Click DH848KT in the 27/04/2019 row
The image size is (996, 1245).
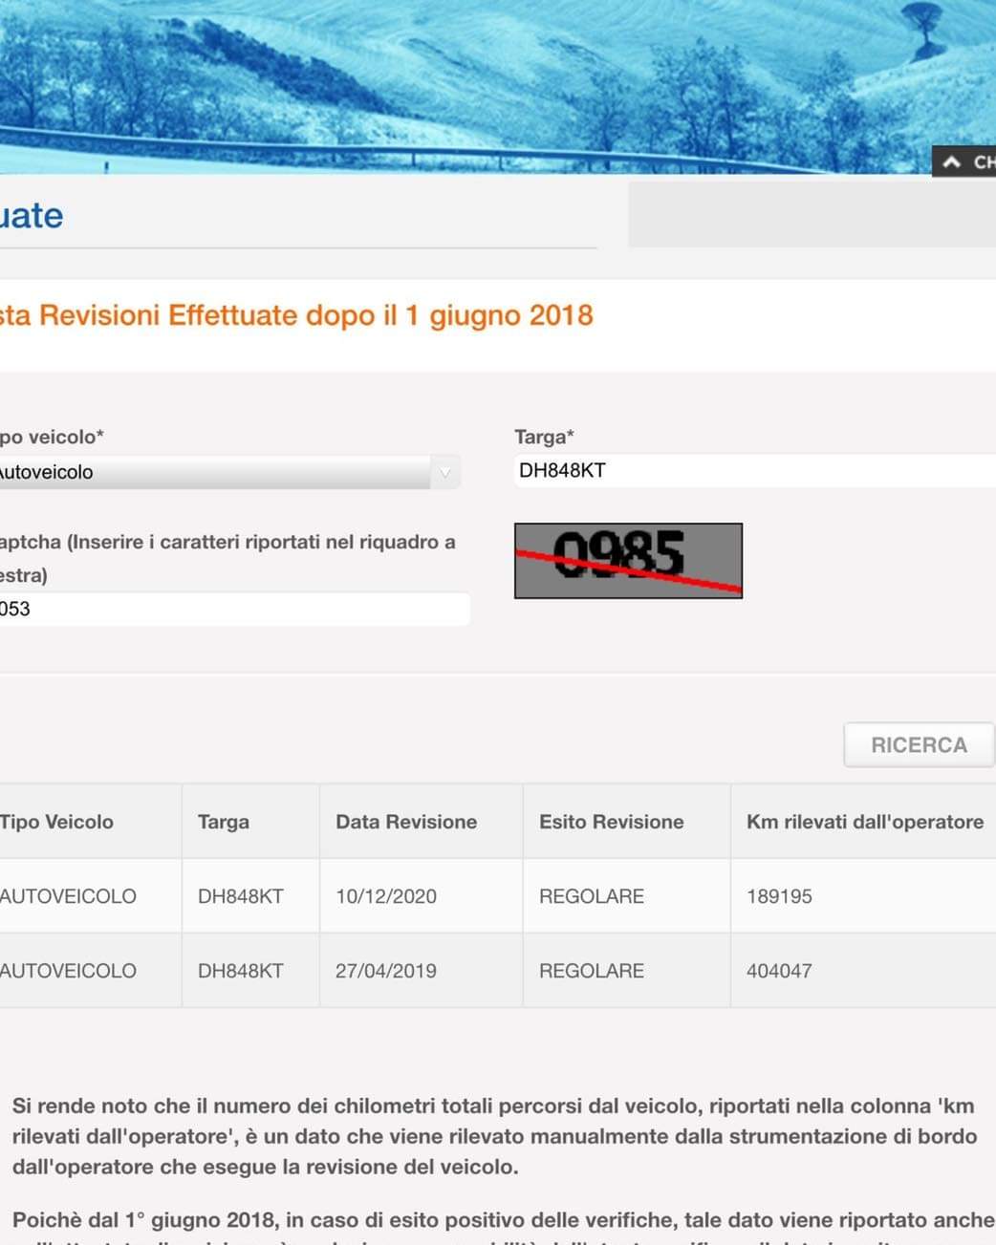tap(241, 971)
